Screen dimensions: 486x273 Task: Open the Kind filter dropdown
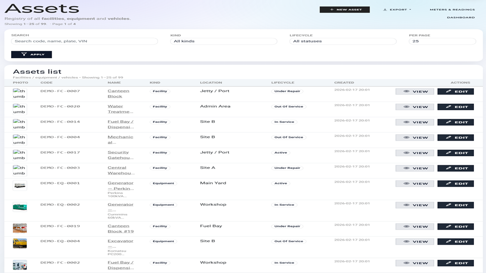coord(223,41)
